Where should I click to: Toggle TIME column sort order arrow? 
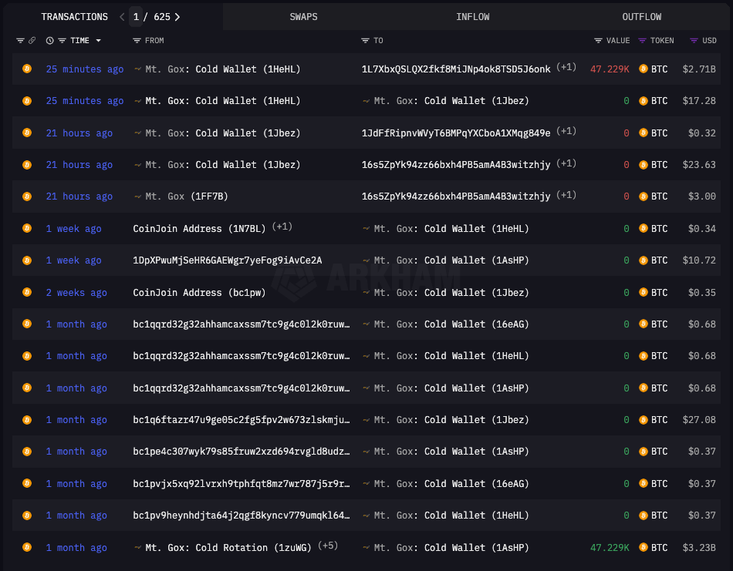(x=98, y=41)
